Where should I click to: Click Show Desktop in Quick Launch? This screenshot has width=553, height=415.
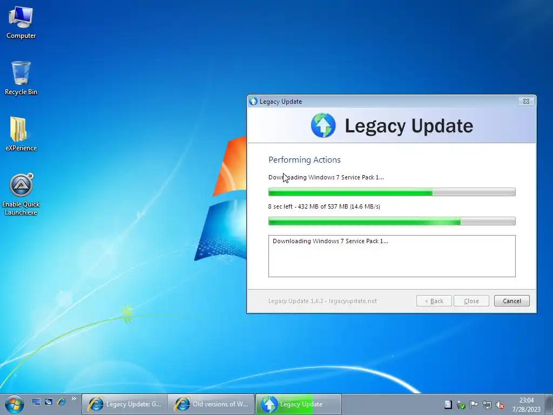(x=36, y=401)
